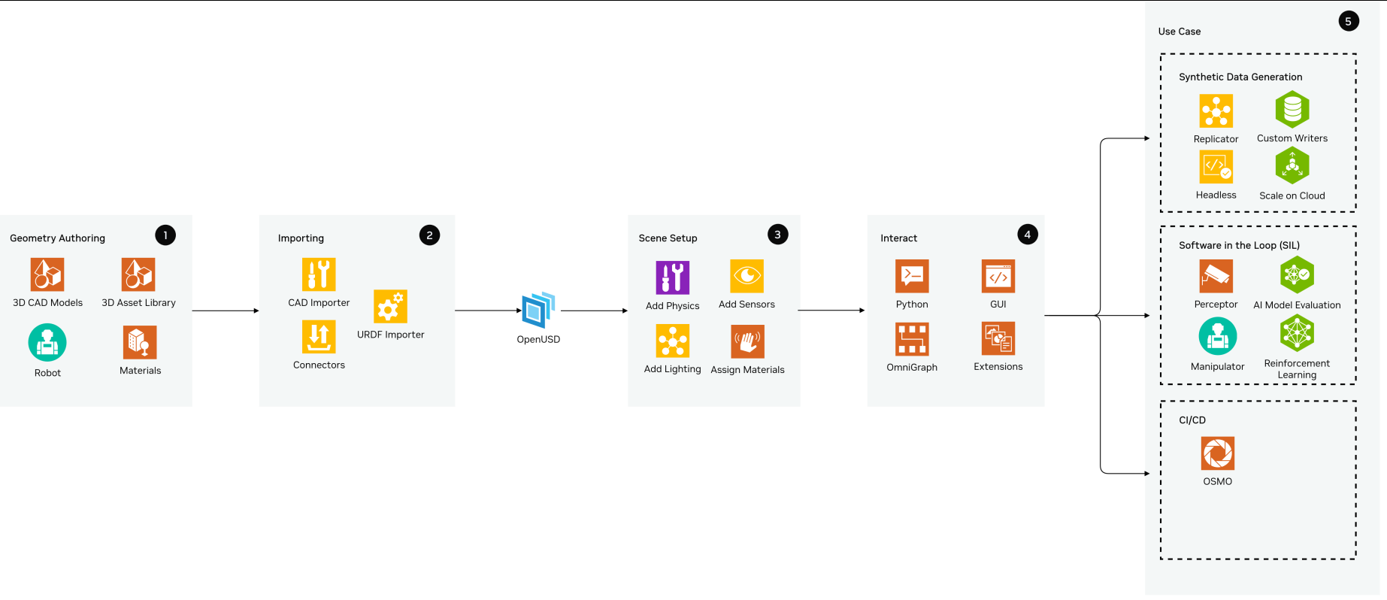Screen dimensions: 1387x600
Task: Click the CAD Importer icon
Action: [x=319, y=274]
